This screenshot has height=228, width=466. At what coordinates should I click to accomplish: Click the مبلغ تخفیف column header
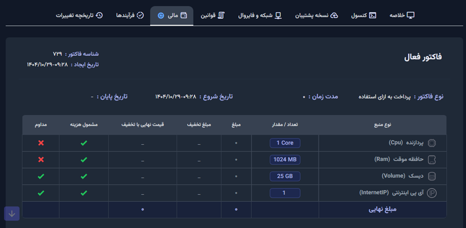[x=199, y=125]
